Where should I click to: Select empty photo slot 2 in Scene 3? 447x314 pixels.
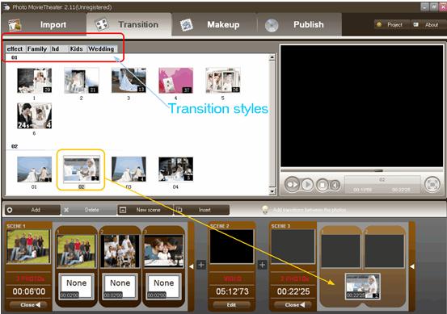[384, 252]
